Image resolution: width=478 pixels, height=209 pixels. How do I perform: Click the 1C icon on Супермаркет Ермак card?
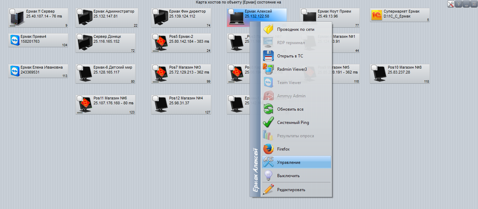(x=376, y=15)
